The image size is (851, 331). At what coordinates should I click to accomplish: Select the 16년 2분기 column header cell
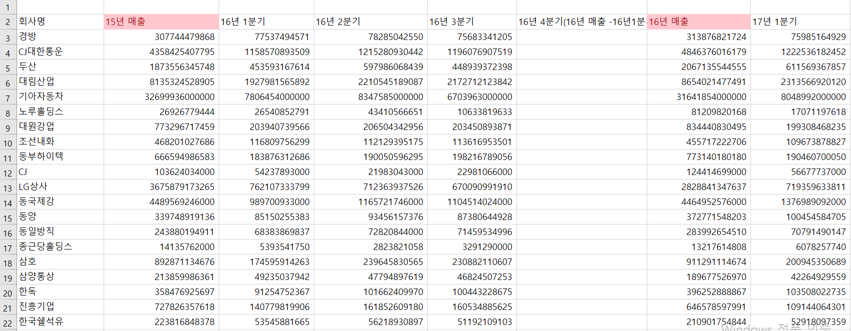371,21
